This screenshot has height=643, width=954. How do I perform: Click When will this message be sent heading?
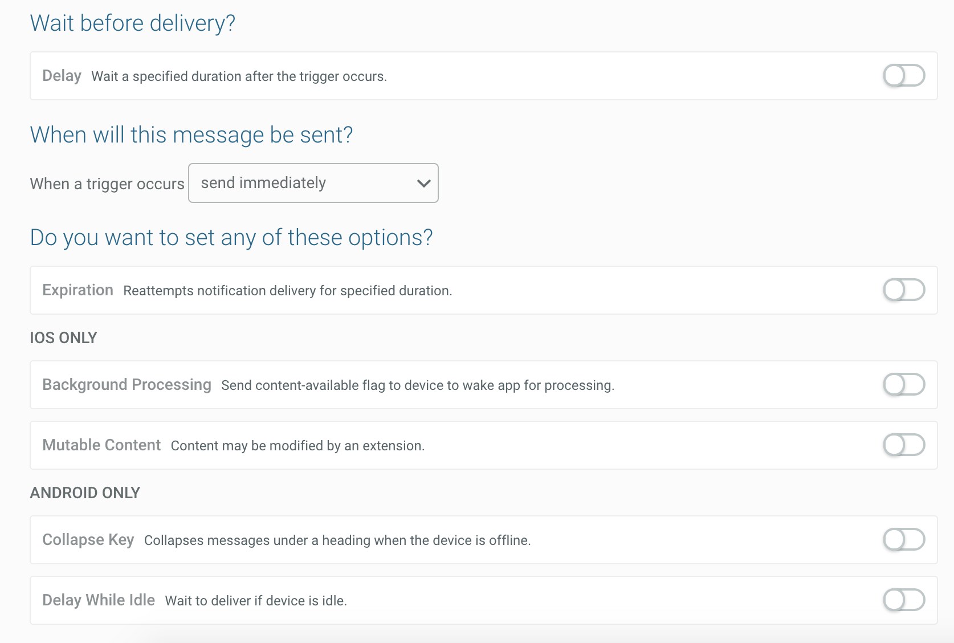[191, 135]
